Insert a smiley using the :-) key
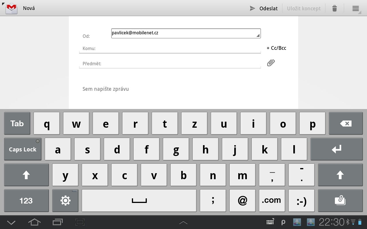This screenshot has height=229, width=367. click(x=301, y=200)
